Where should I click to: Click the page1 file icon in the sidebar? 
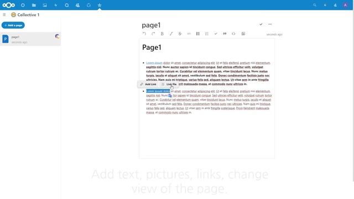[6, 39]
